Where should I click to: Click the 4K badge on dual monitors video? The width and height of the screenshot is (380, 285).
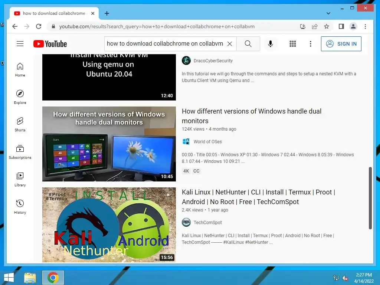pyautogui.click(x=186, y=171)
